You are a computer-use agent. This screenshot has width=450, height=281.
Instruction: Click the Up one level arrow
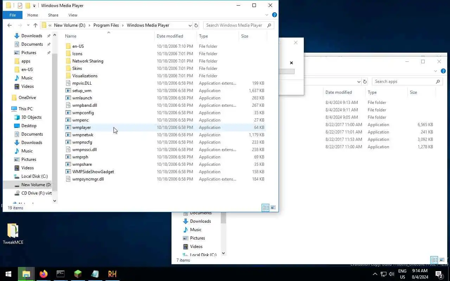(35, 25)
